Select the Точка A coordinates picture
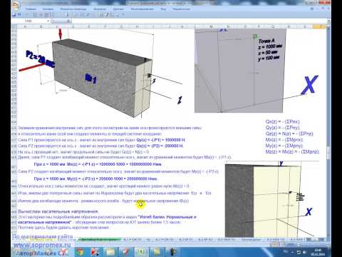 click(240, 71)
